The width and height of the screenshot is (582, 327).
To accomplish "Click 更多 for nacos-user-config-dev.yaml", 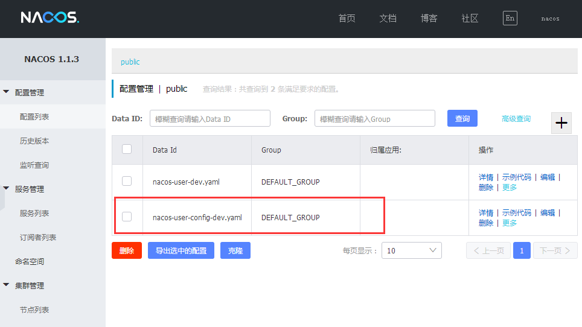I will (x=510, y=223).
